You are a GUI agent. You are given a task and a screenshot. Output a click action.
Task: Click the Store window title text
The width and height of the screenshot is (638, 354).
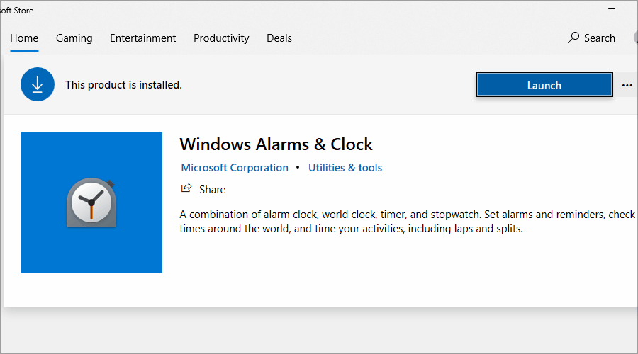click(17, 11)
